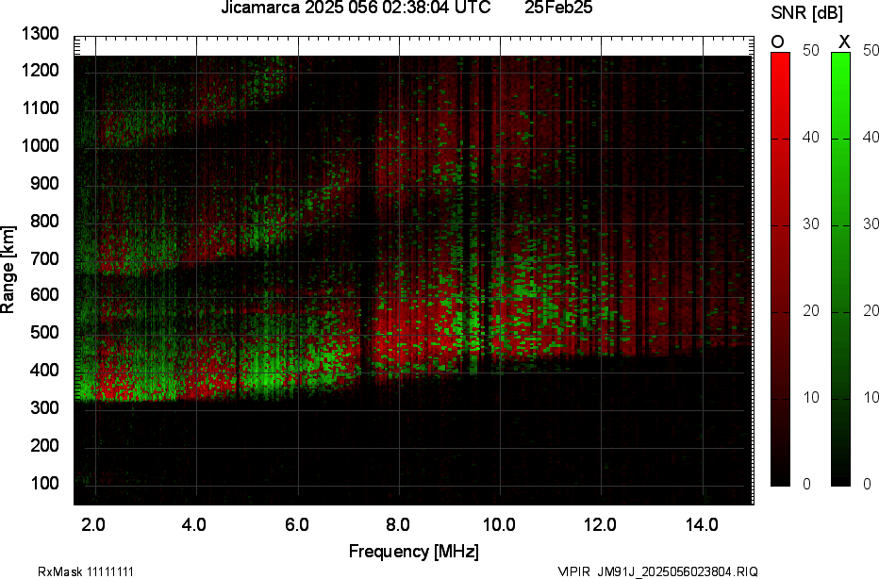
Task: Click the 'Frequency [MHz]' axis title
Action: (414, 551)
